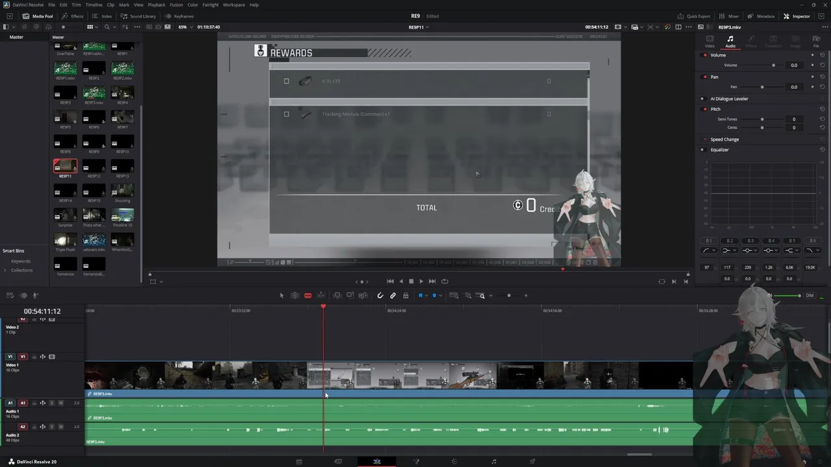
Task: Toggle the Inspector panel
Action: pyautogui.click(x=797, y=16)
